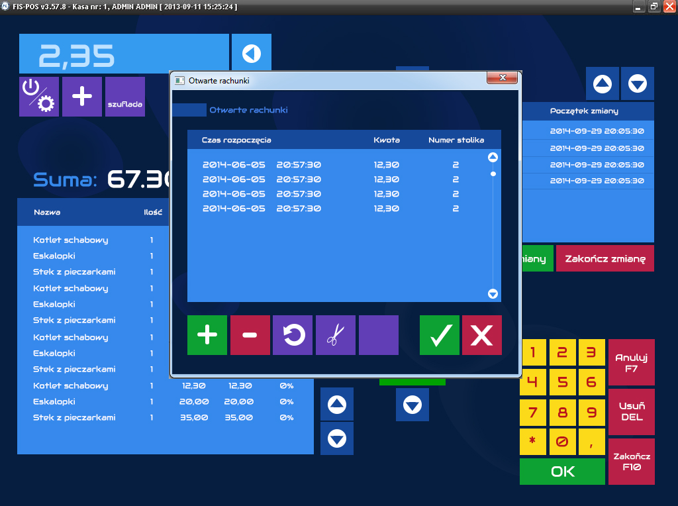Click the Nazwa column header
678x506 pixels.
[47, 213]
